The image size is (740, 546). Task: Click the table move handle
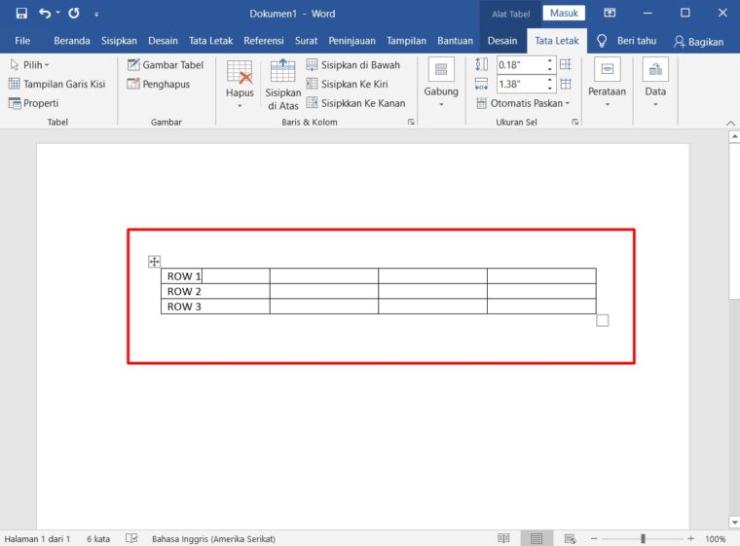pyautogui.click(x=154, y=261)
